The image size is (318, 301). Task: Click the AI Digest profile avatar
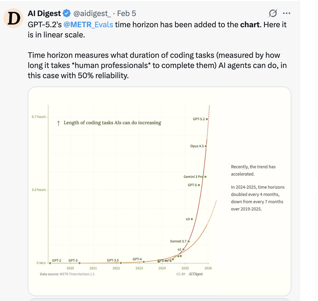[x=13, y=18]
